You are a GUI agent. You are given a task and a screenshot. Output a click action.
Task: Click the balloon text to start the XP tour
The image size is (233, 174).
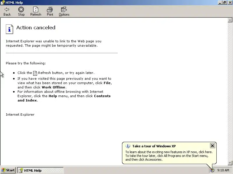[169, 156]
